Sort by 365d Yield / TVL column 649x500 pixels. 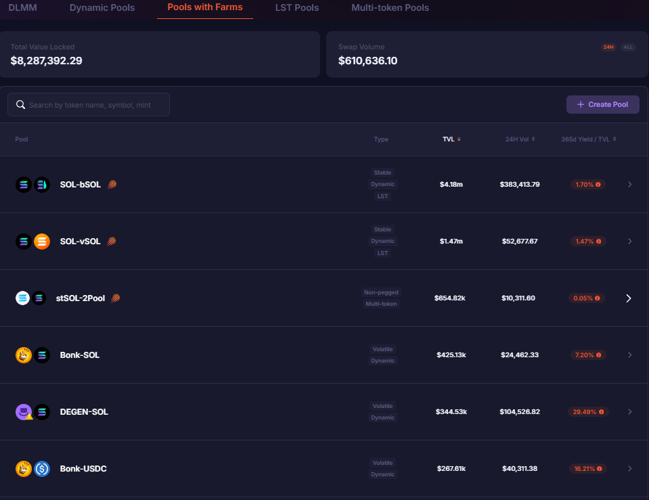point(589,139)
